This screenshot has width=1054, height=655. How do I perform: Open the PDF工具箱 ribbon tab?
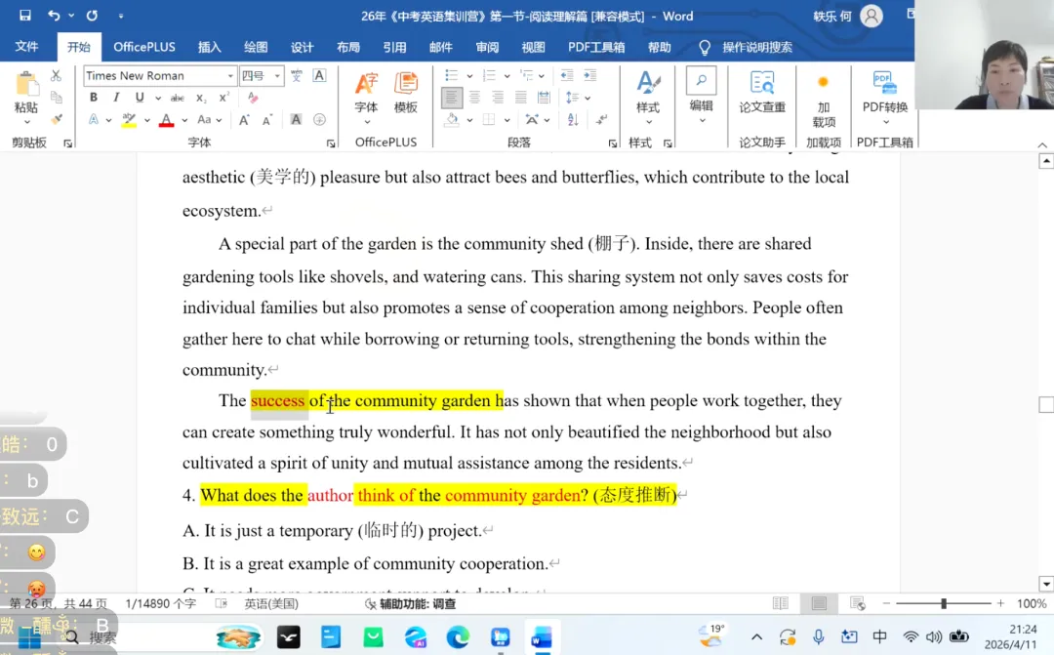coord(596,46)
